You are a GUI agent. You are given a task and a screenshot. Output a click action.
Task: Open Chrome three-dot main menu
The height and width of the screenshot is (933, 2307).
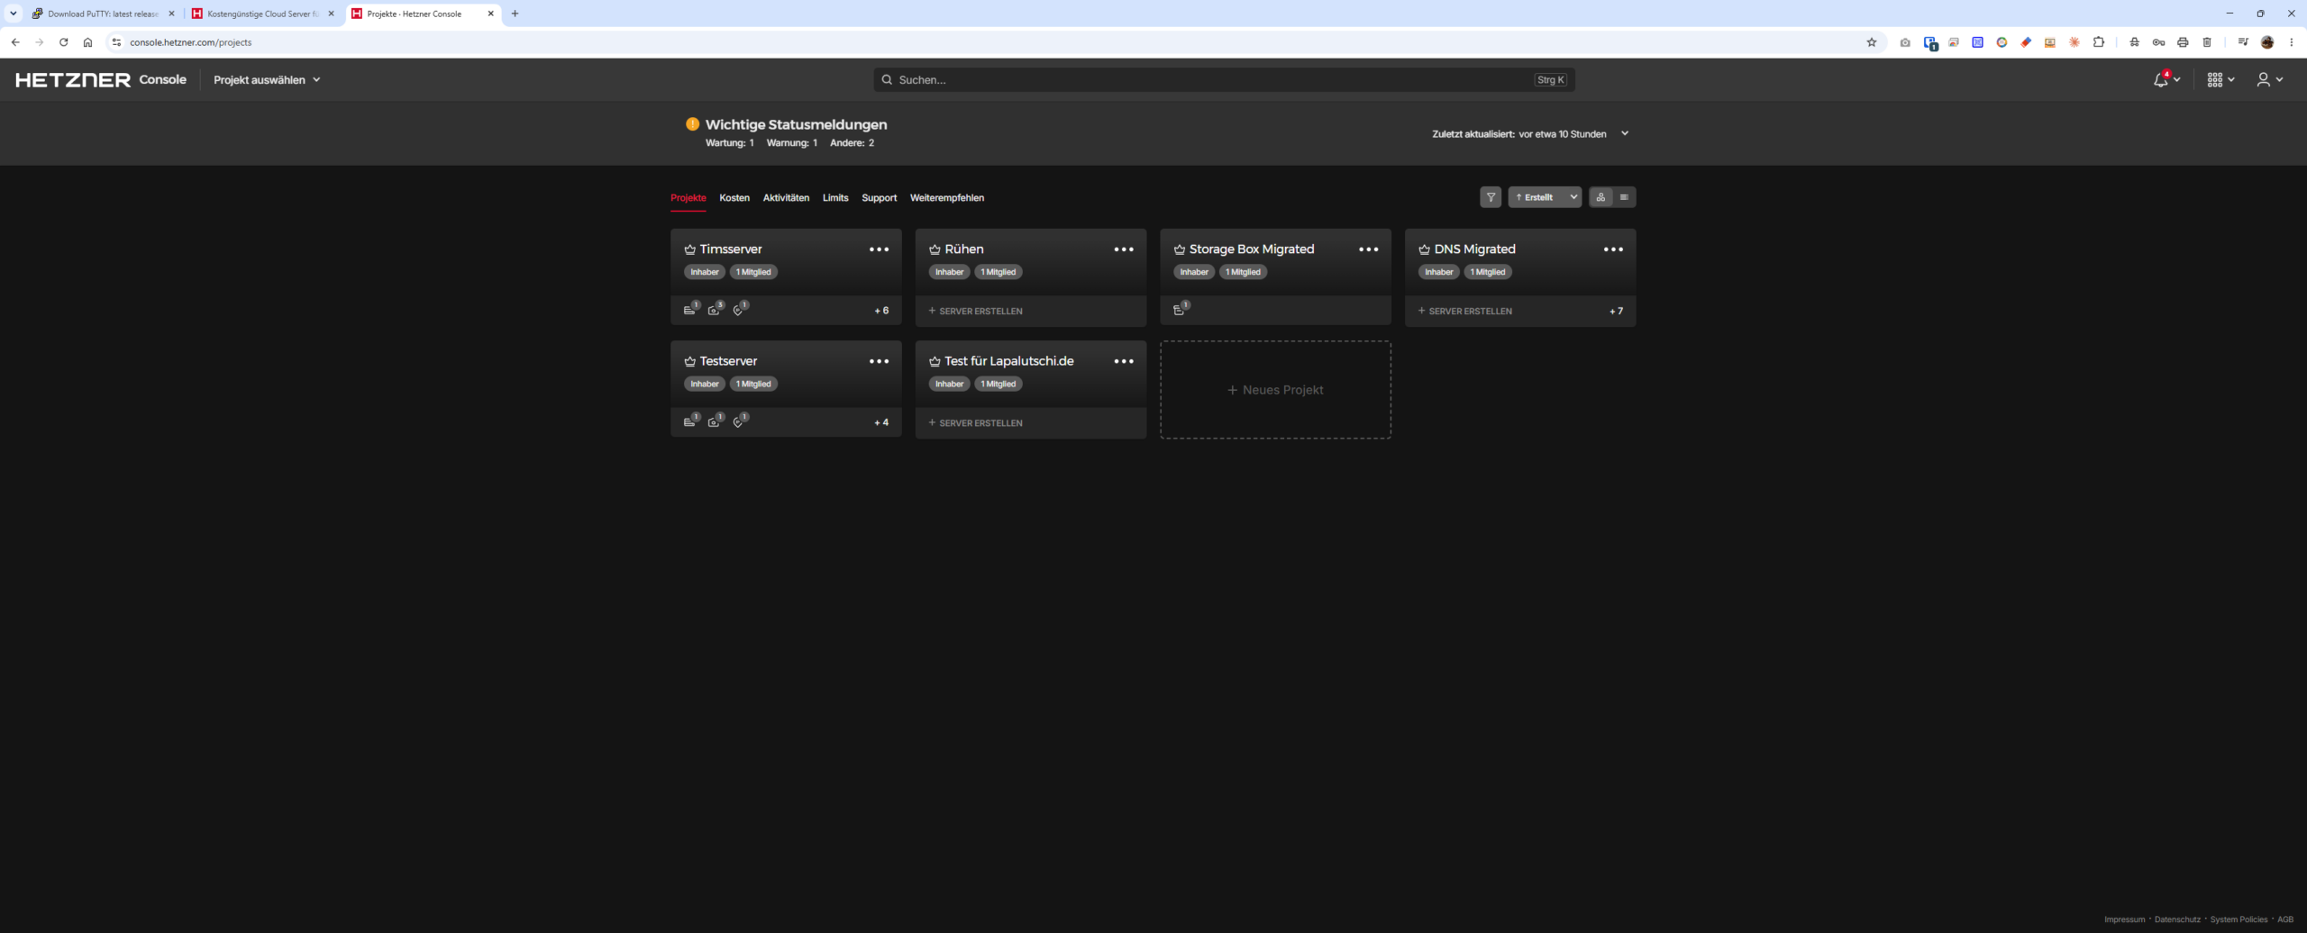pyautogui.click(x=2292, y=42)
